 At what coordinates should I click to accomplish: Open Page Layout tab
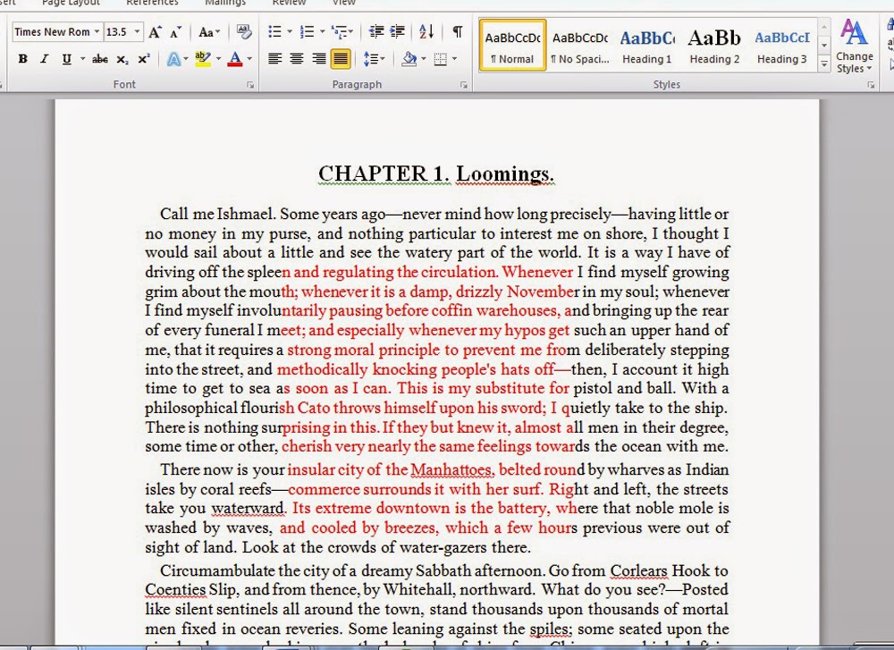71,3
